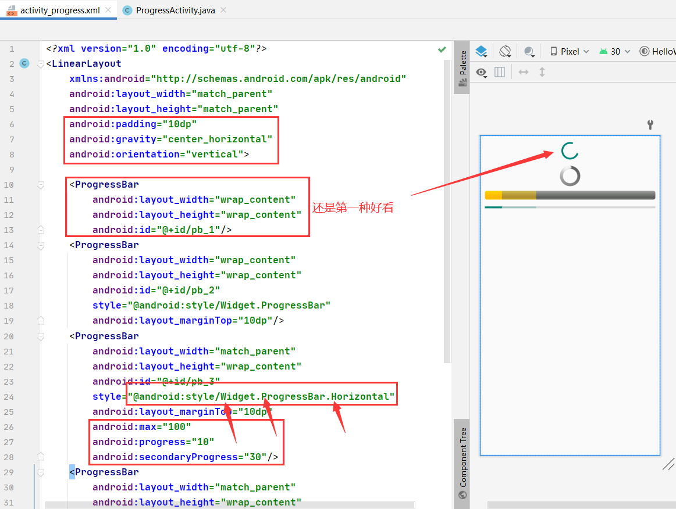This screenshot has height=509, width=676.
Task: Toggle the view options eye icon
Action: pyautogui.click(x=481, y=73)
